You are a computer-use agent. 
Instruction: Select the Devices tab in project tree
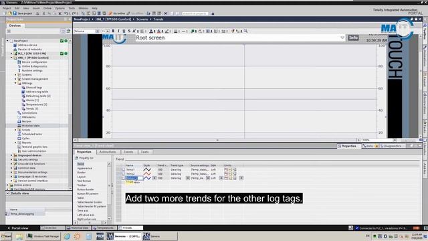(15, 25)
